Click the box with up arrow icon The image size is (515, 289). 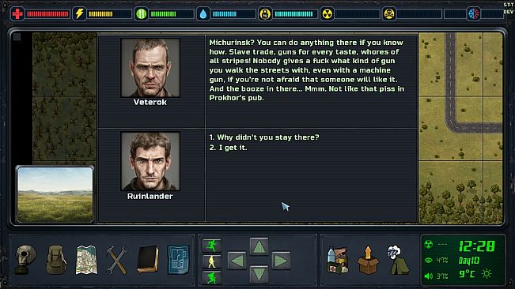[368, 261]
